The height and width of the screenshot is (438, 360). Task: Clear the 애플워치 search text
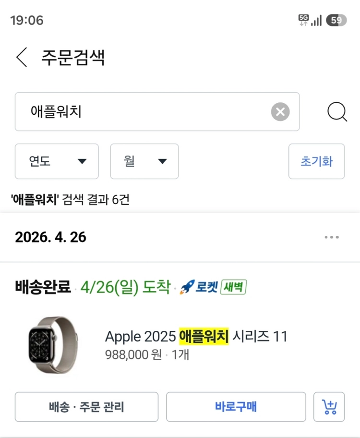click(x=280, y=112)
